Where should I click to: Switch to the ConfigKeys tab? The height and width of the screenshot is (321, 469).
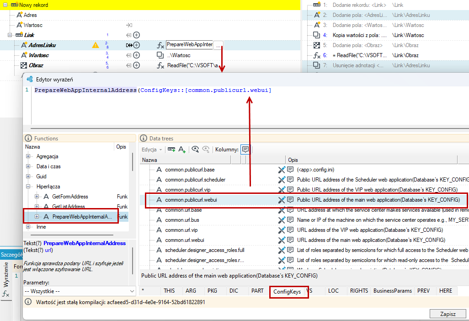[x=287, y=291]
